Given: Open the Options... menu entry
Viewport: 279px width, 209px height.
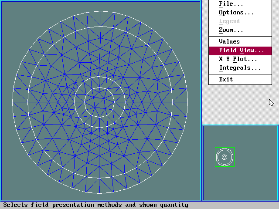Looking at the screenshot, I should (x=236, y=13).
